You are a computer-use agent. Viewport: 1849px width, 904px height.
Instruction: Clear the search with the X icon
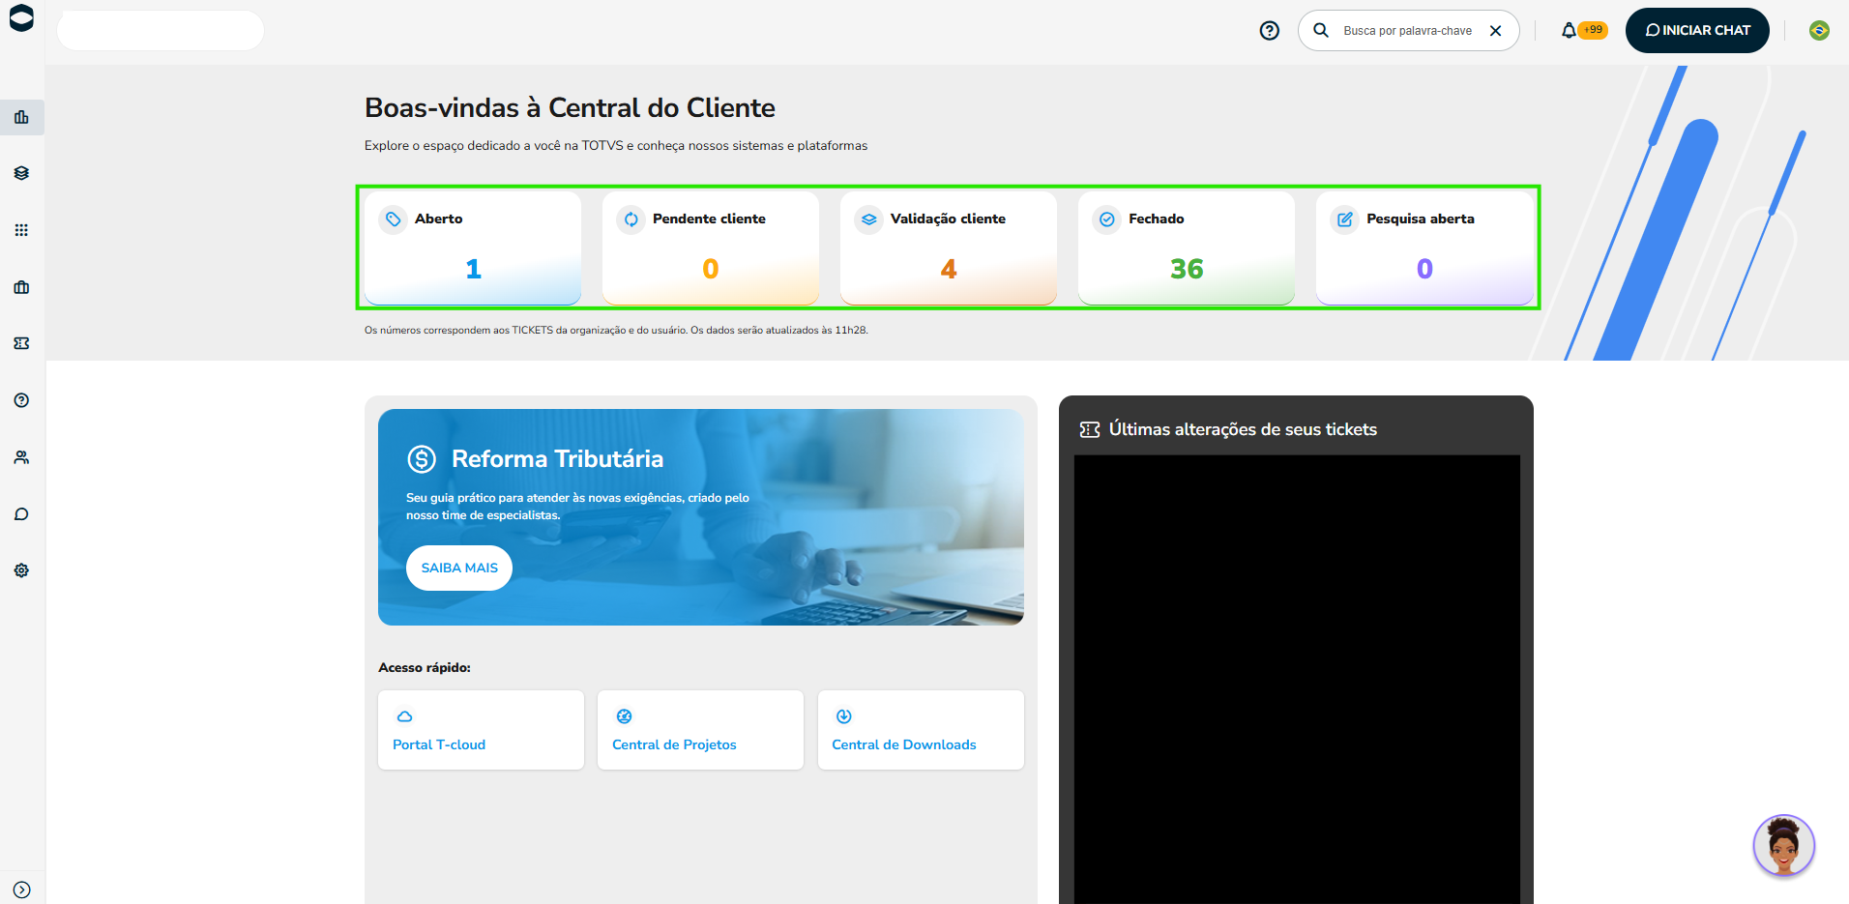tap(1495, 31)
